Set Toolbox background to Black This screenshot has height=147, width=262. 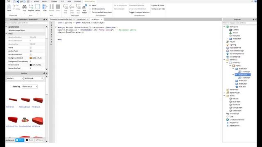(29, 140)
